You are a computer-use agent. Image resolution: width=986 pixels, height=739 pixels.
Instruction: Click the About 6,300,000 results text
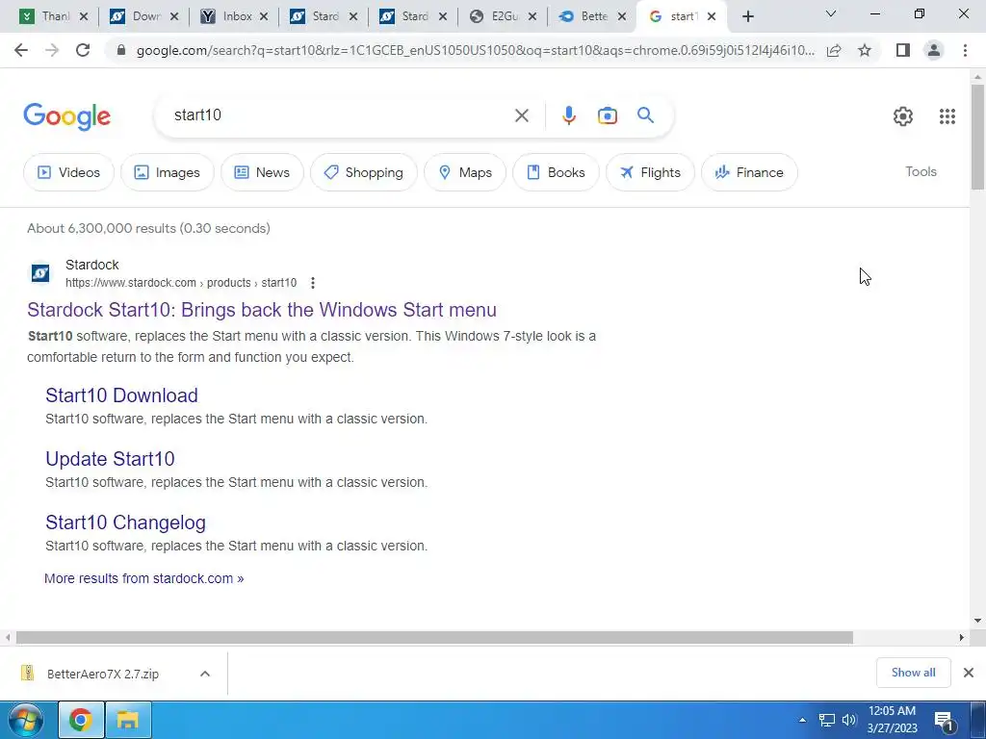pyautogui.click(x=148, y=228)
